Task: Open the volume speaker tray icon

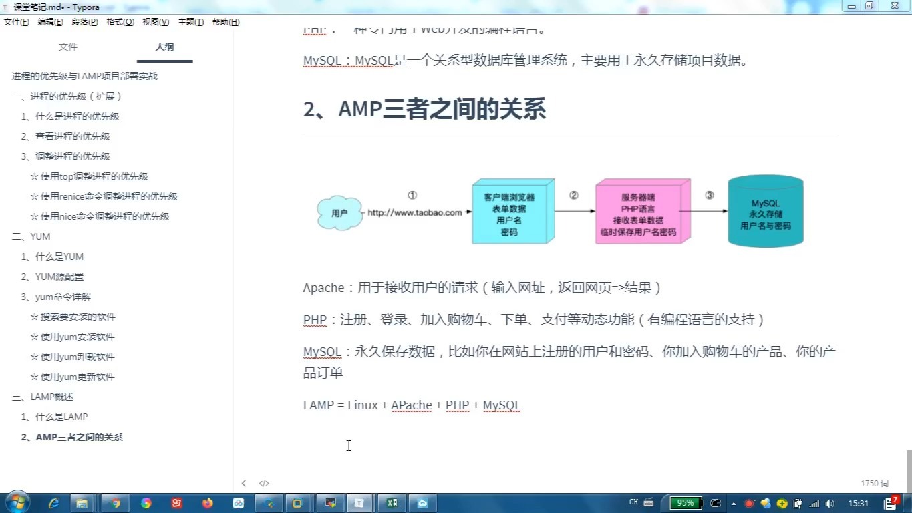Action: tap(830, 503)
